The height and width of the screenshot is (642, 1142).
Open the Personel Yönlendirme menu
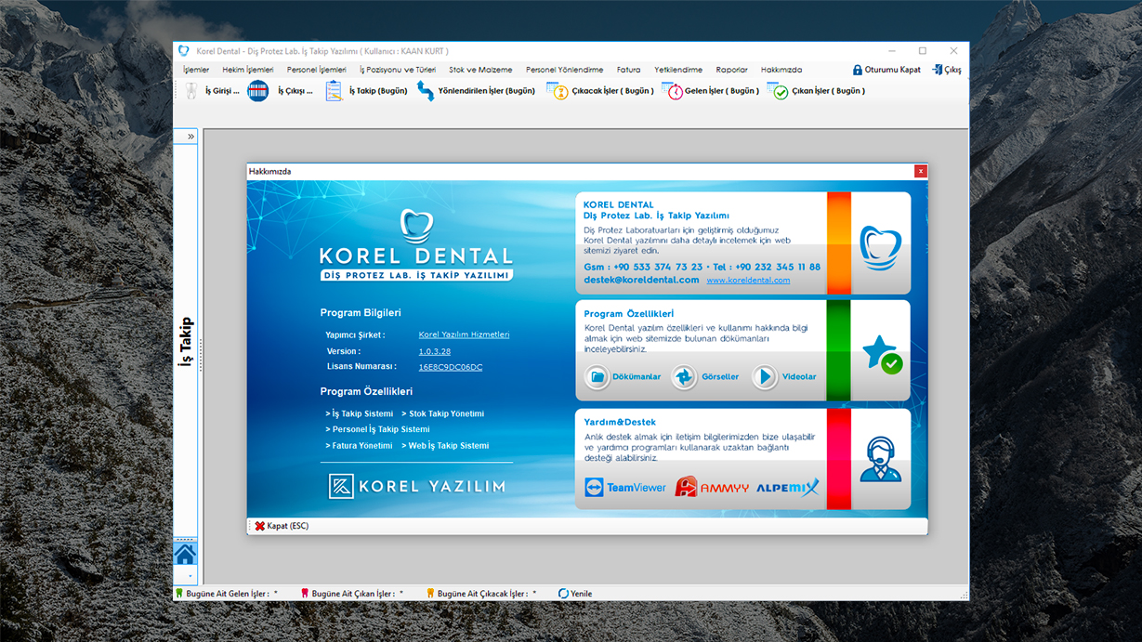pyautogui.click(x=565, y=70)
